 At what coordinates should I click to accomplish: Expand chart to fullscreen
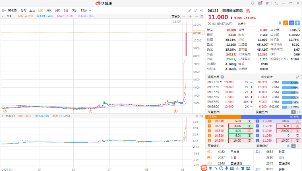196,10
